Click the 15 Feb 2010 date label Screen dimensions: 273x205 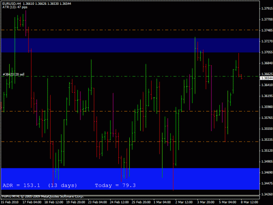pyautogui.click(x=10, y=202)
